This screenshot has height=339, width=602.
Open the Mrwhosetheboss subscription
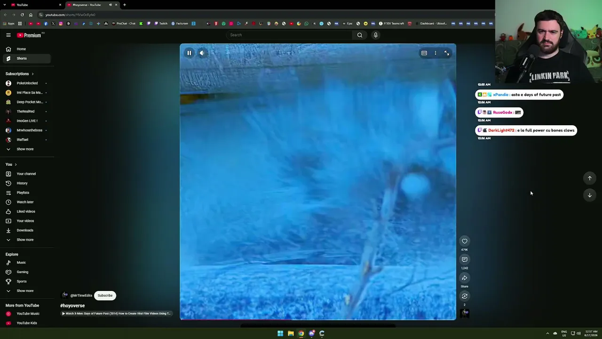coord(27,130)
